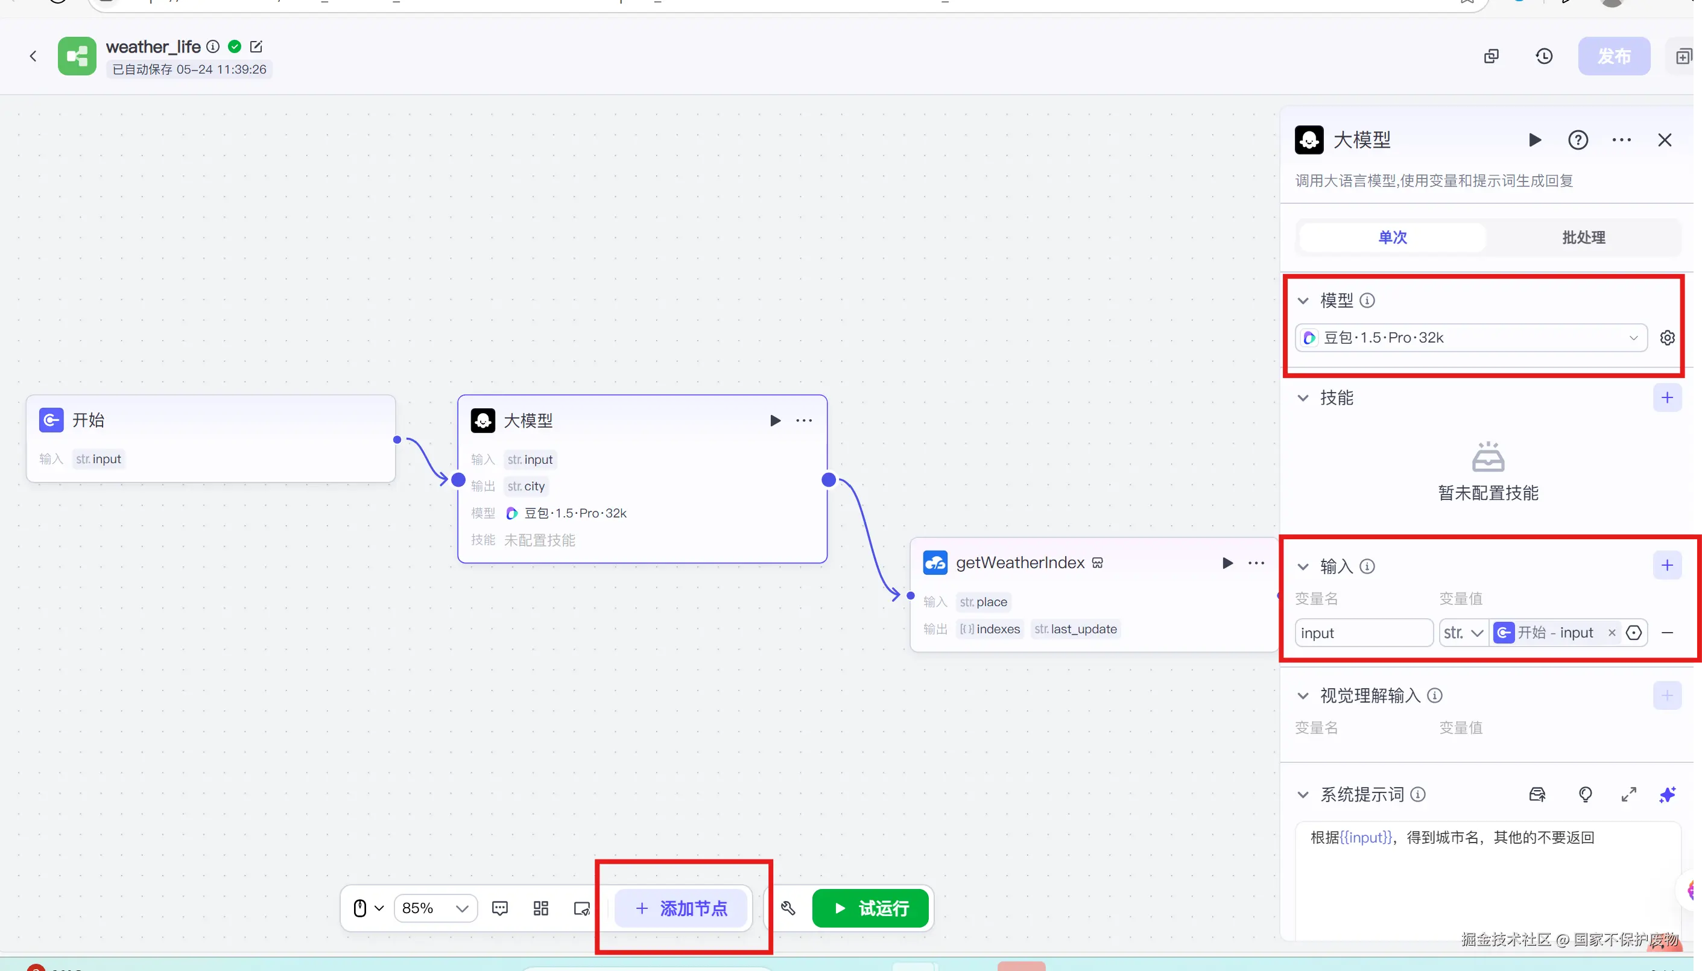Change the str. variable type dropdown

pyautogui.click(x=1463, y=633)
